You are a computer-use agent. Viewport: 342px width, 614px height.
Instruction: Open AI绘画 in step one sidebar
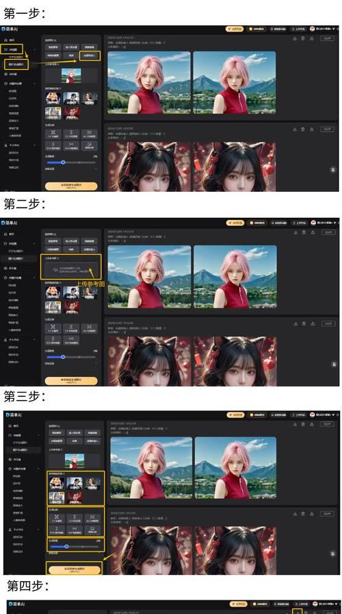pos(13,50)
